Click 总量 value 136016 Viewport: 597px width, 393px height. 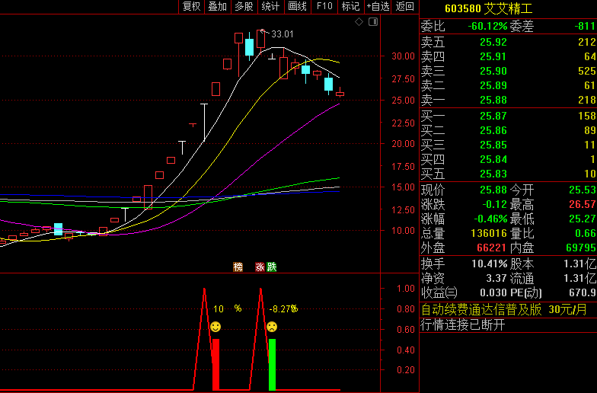coord(489,233)
